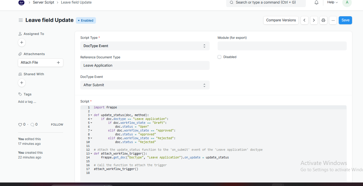Open the ellipsis more-options menu

tap(333, 20)
